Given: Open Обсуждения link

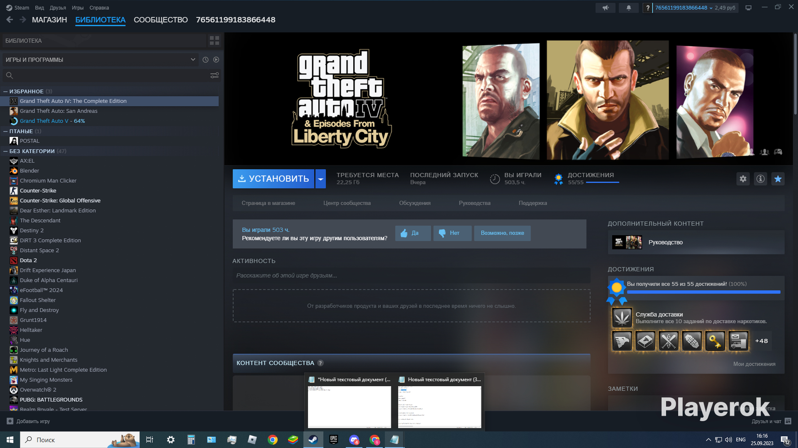Looking at the screenshot, I should [x=415, y=203].
